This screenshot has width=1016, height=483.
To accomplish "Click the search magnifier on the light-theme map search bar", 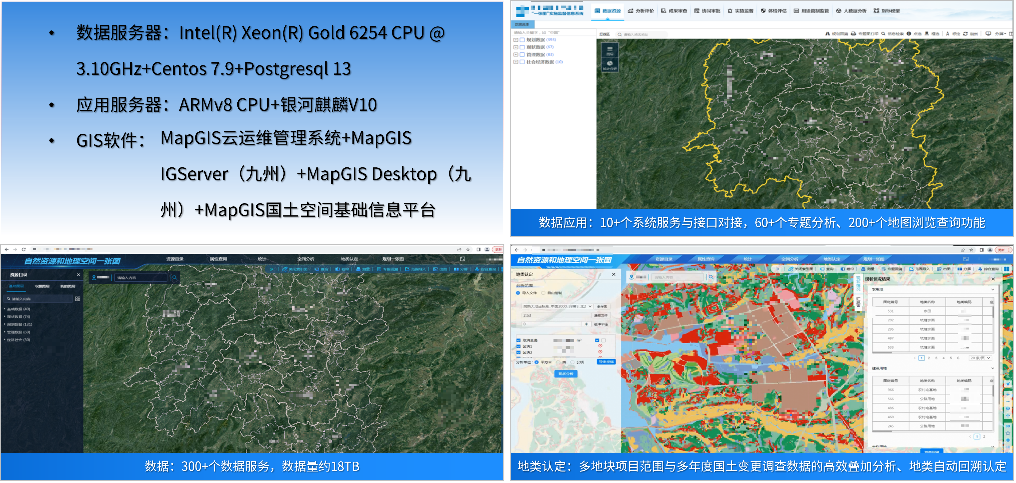I will tap(711, 277).
